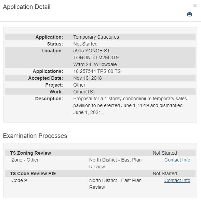Select the TS Zoning Review row
Screen dimensions: 201x206
[100, 153]
